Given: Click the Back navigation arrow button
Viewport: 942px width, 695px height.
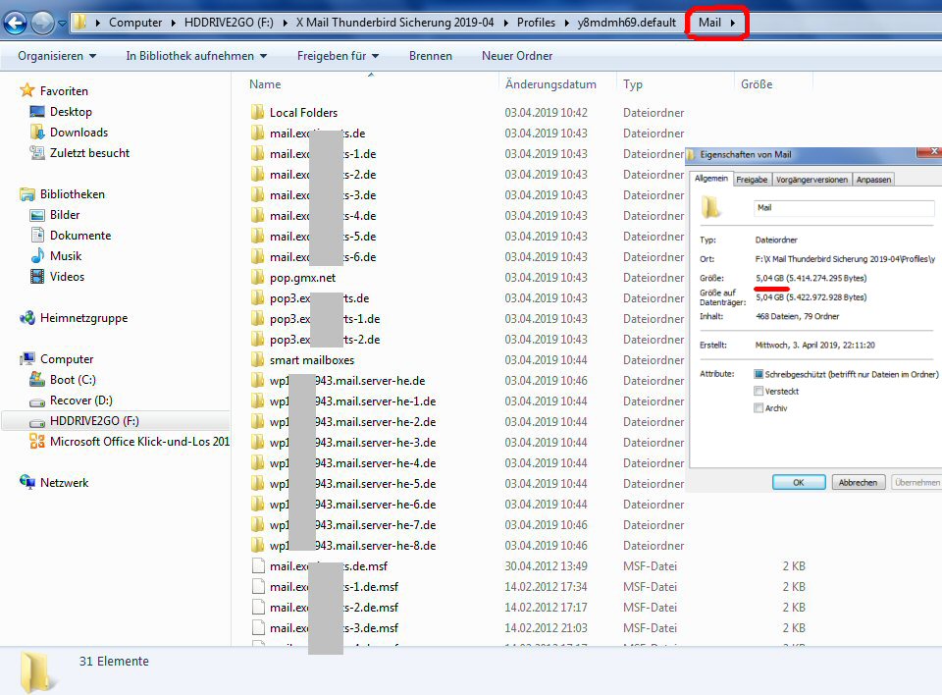Looking at the screenshot, I should pos(17,22).
